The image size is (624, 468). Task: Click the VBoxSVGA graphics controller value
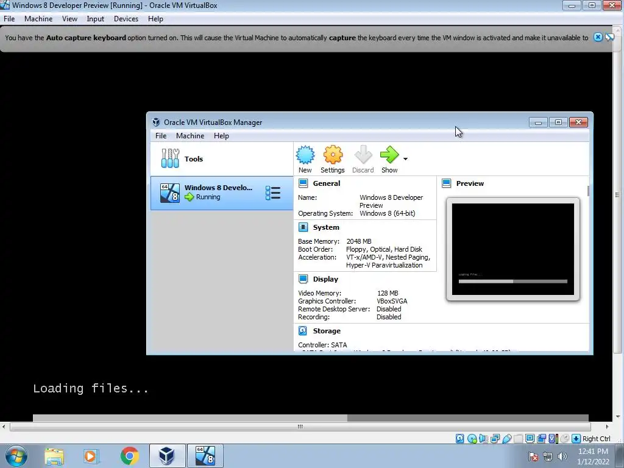(392, 301)
